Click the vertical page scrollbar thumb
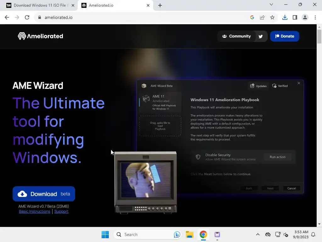Screen dimensions: 322x242 pos(319,37)
